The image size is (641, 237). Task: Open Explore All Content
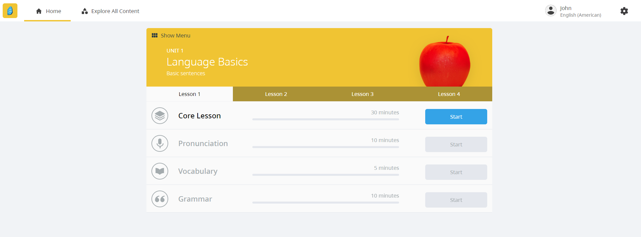[110, 11]
